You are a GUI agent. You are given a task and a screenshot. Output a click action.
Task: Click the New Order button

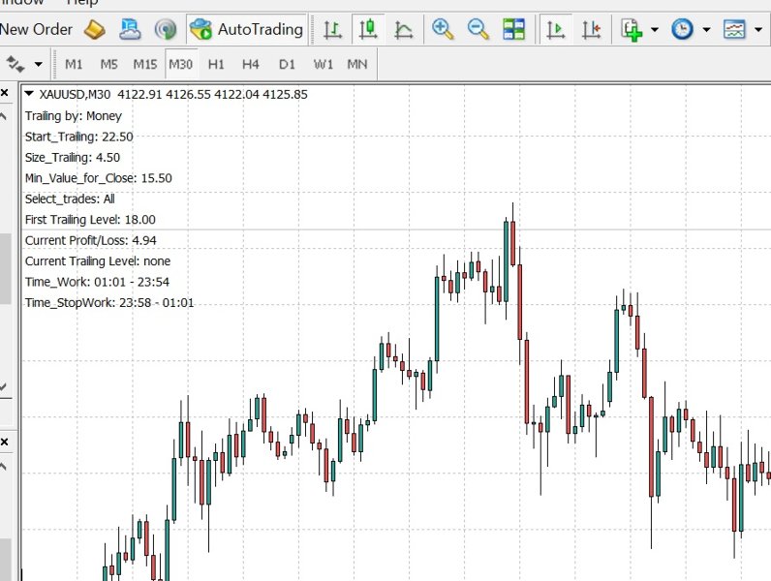pos(36,29)
